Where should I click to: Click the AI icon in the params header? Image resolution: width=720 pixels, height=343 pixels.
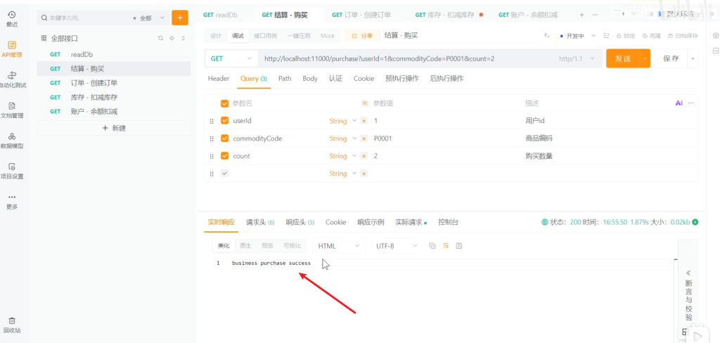679,103
